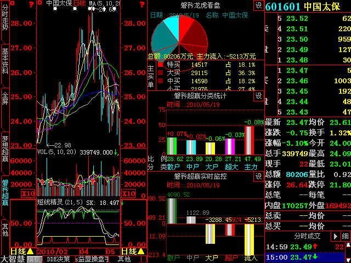Click the 总手 339749 value

tap(295, 153)
